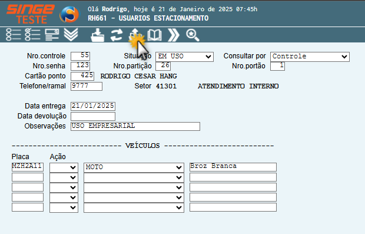The image size is (365, 234).
Task: Open the Situação dropdown showing EM USO
Action: click(x=184, y=57)
